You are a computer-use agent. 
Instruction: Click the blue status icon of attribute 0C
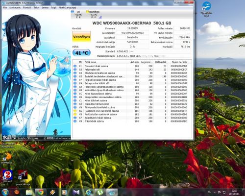[x=75, y=94]
